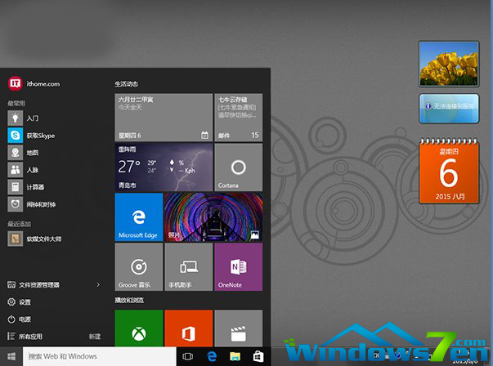The height and width of the screenshot is (366, 493).
Task: Click the 无法连接到服务 gadget
Action: pyautogui.click(x=449, y=109)
